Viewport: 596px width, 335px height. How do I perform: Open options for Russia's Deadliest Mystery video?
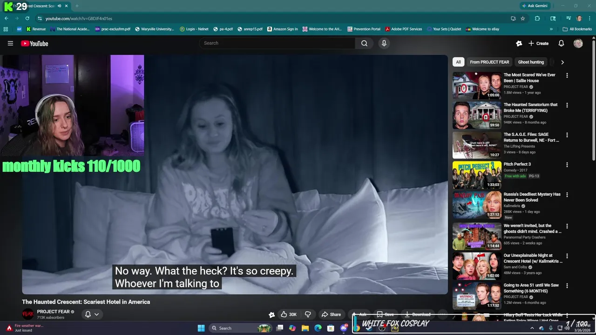pos(567,194)
